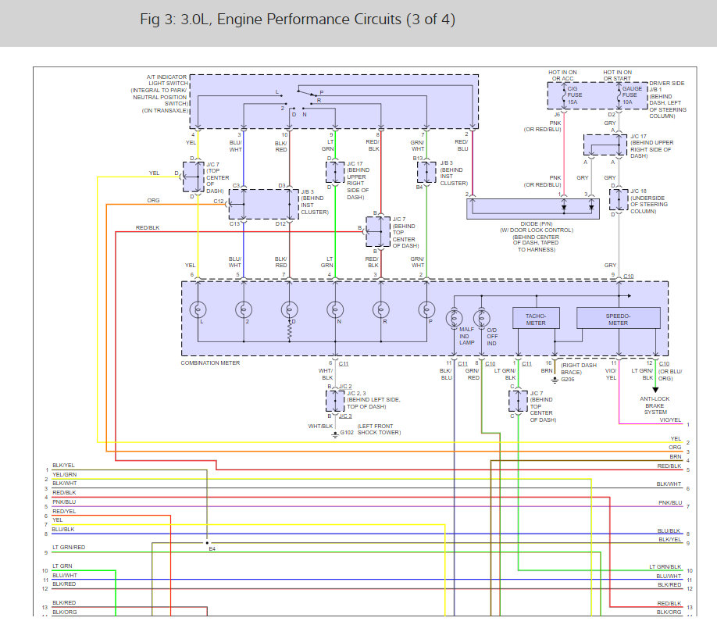Click the 'HOT IN ON OR START' text
The height and width of the screenshot is (632, 717).
point(617,76)
